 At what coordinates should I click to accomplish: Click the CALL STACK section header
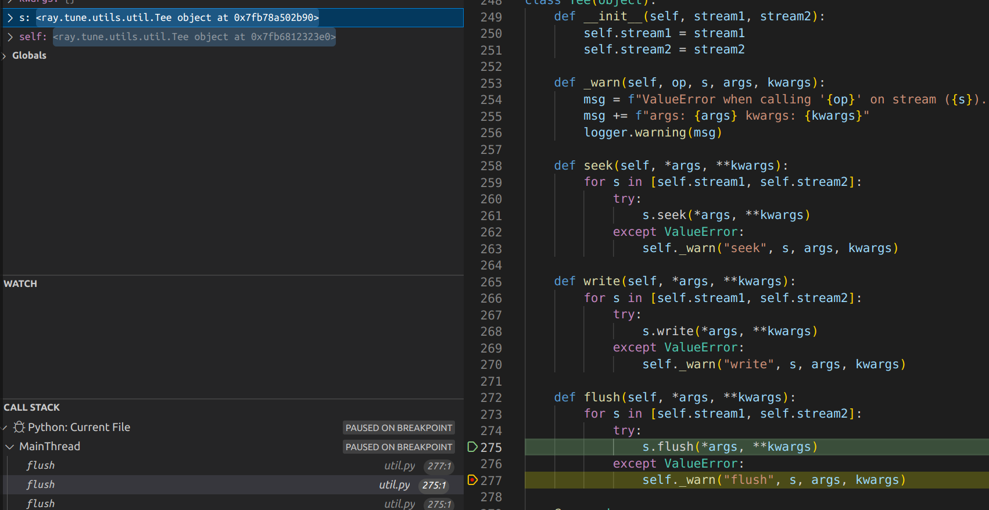pos(32,408)
